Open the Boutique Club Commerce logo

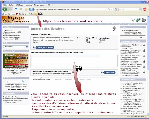(x=16, y=19)
